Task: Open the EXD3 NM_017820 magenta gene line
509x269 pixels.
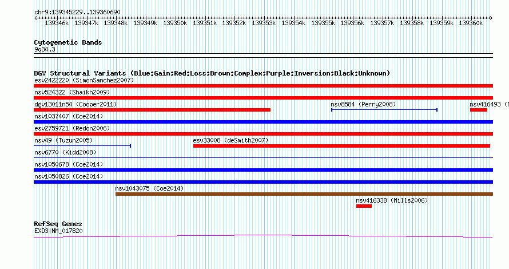Action: (x=263, y=236)
